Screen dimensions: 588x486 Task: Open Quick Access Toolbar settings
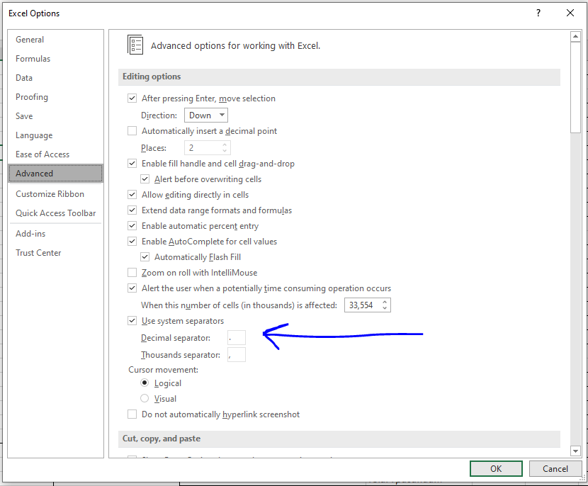[55, 213]
